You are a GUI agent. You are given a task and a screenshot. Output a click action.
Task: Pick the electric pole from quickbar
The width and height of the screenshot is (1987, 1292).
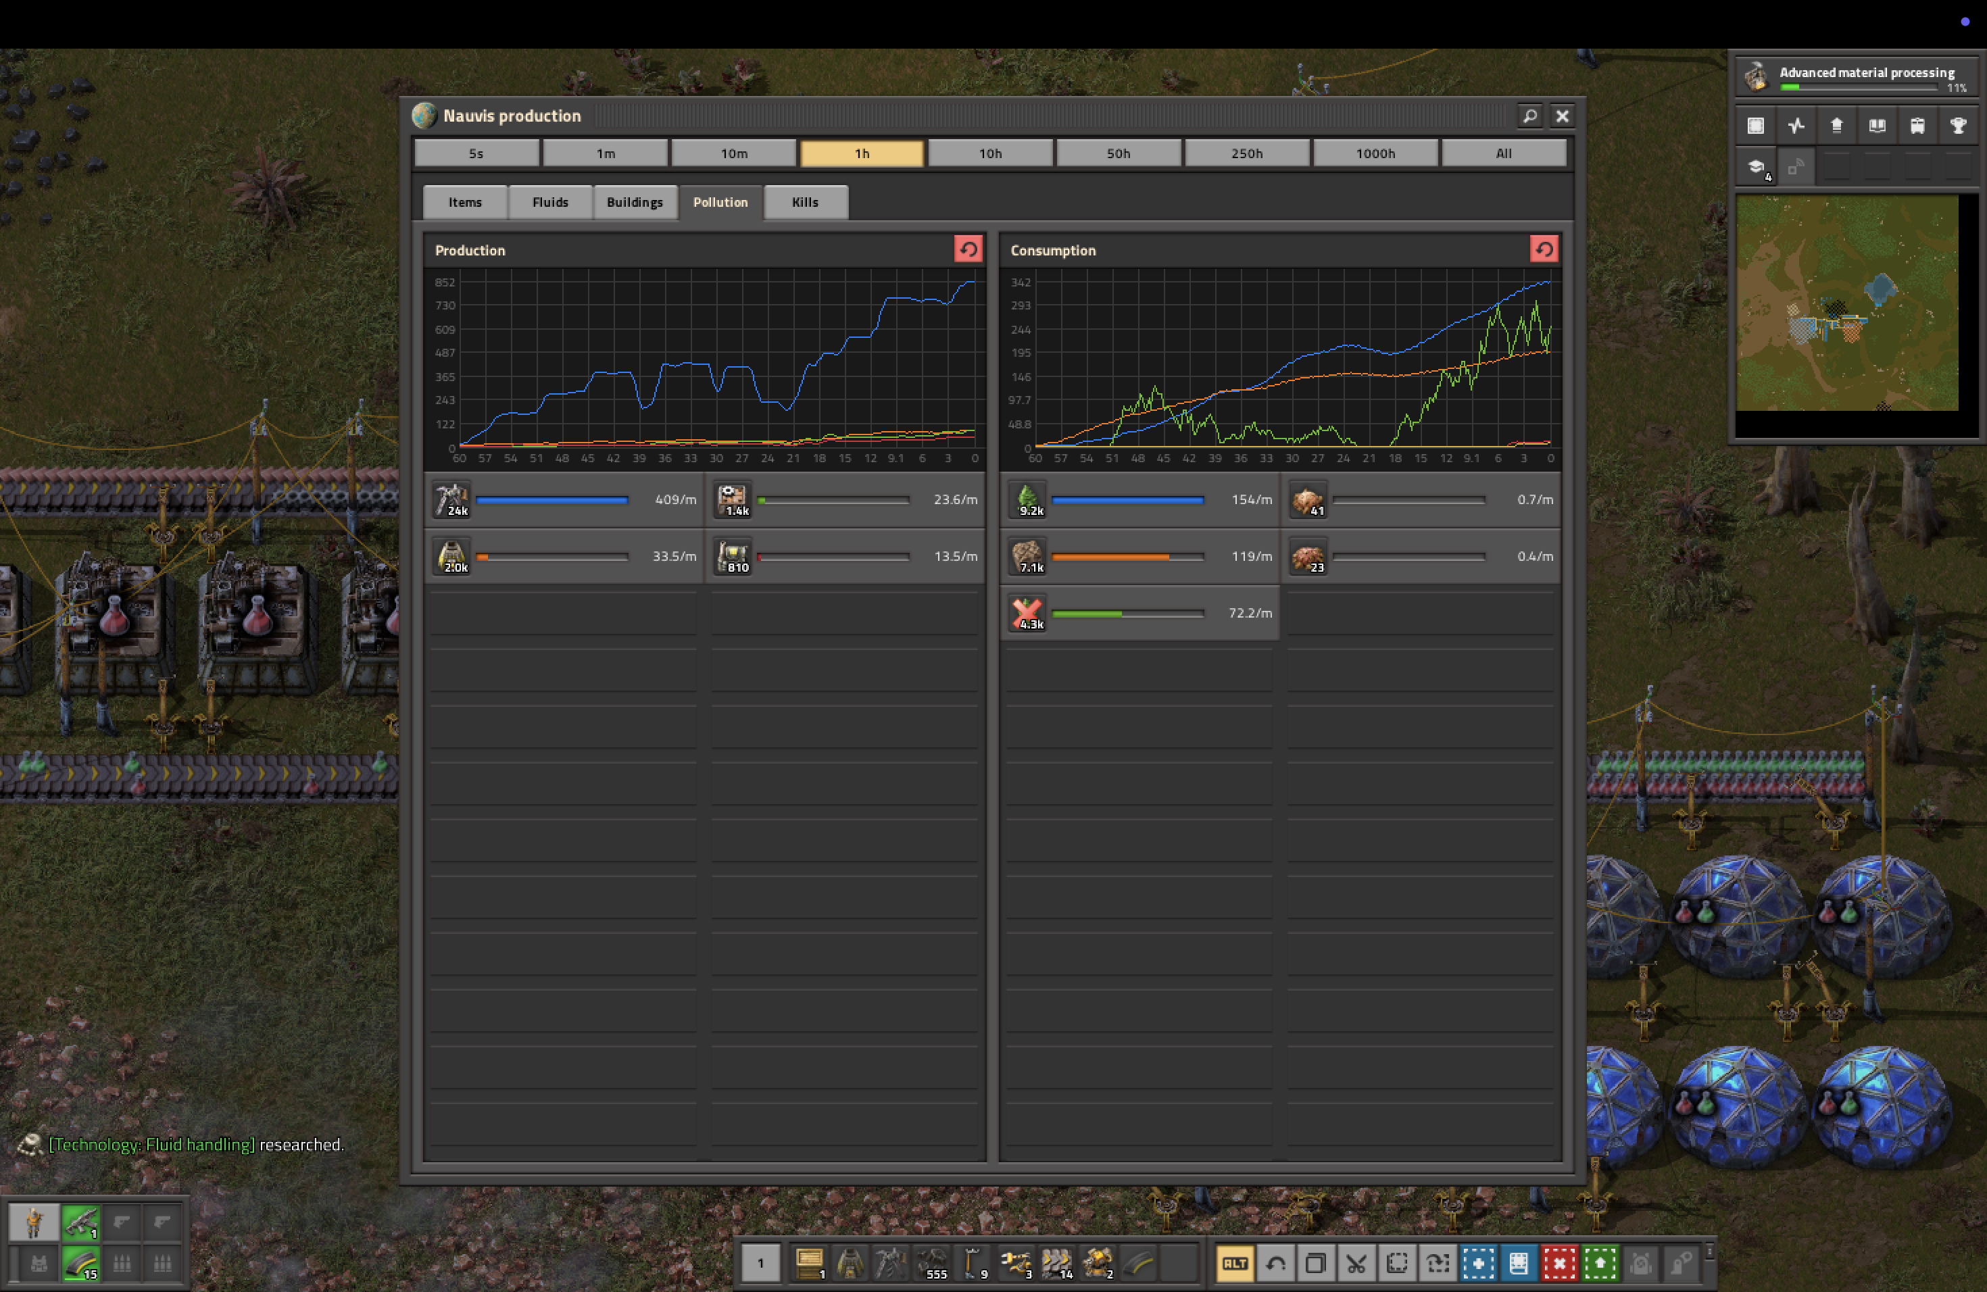[972, 1263]
